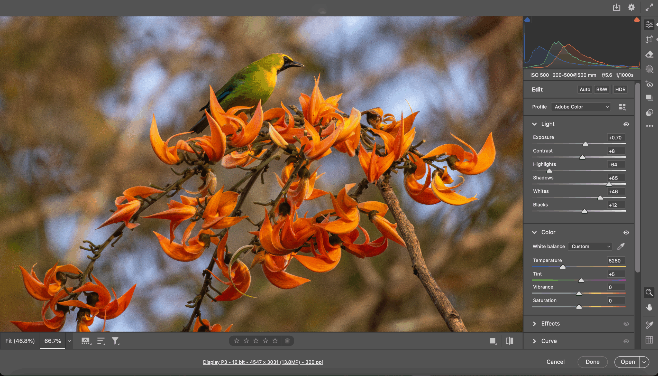The height and width of the screenshot is (376, 658).
Task: Click the Done button
Action: tap(592, 362)
